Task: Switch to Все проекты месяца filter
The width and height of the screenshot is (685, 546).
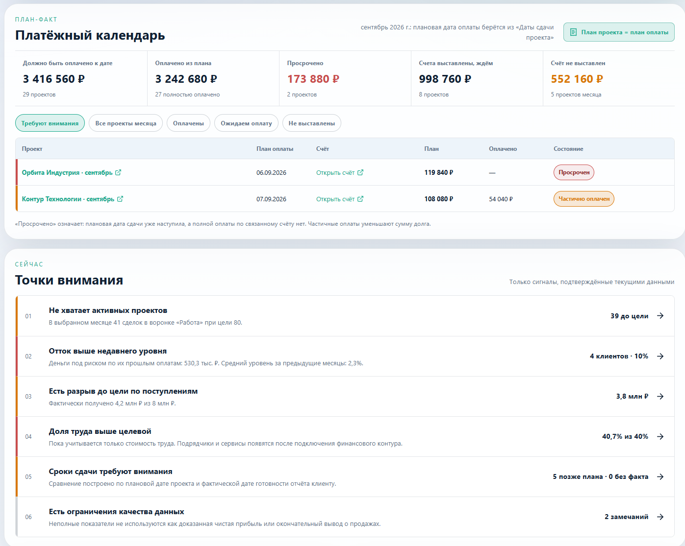Action: pyautogui.click(x=126, y=123)
